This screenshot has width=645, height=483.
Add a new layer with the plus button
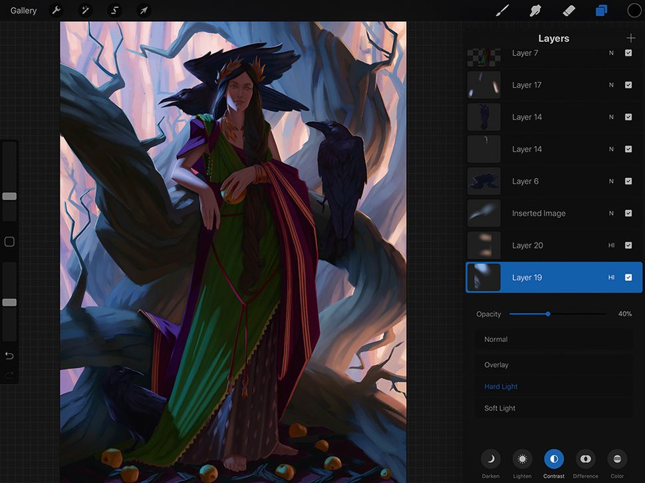630,38
